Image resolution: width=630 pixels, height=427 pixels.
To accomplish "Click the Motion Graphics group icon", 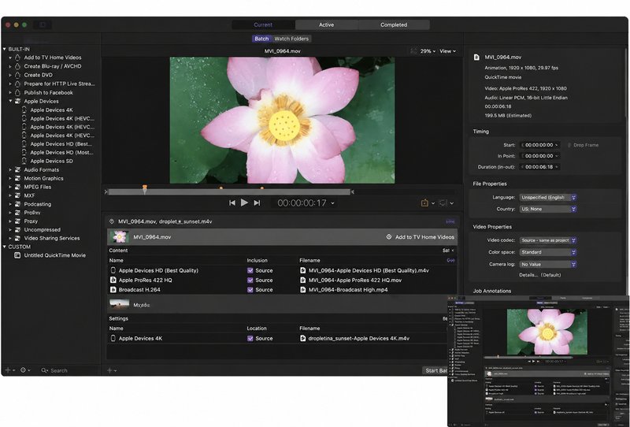I will click(17, 178).
